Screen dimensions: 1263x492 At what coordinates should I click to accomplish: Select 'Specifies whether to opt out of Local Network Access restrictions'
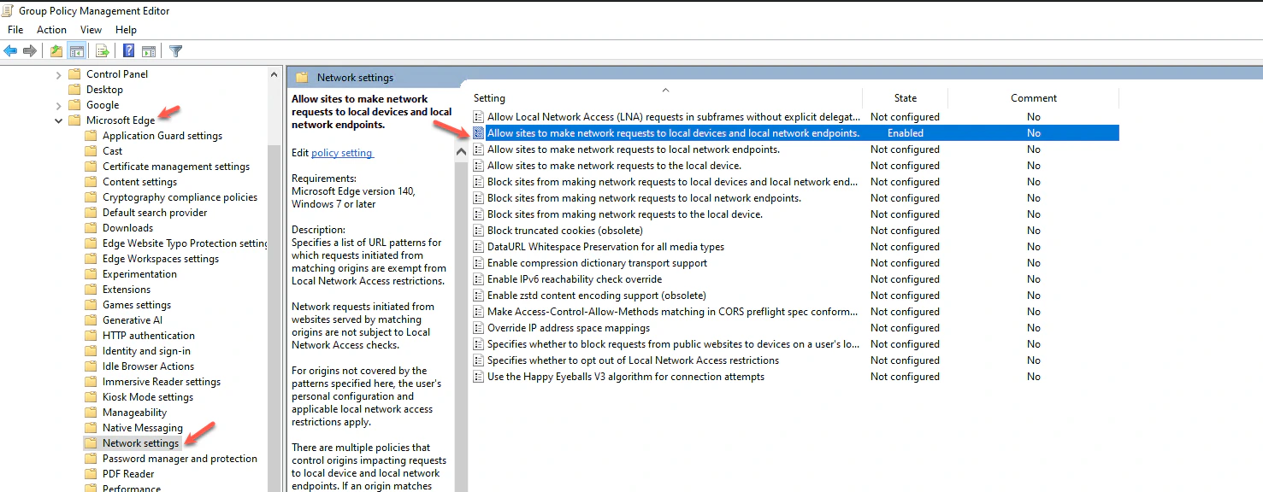click(633, 360)
